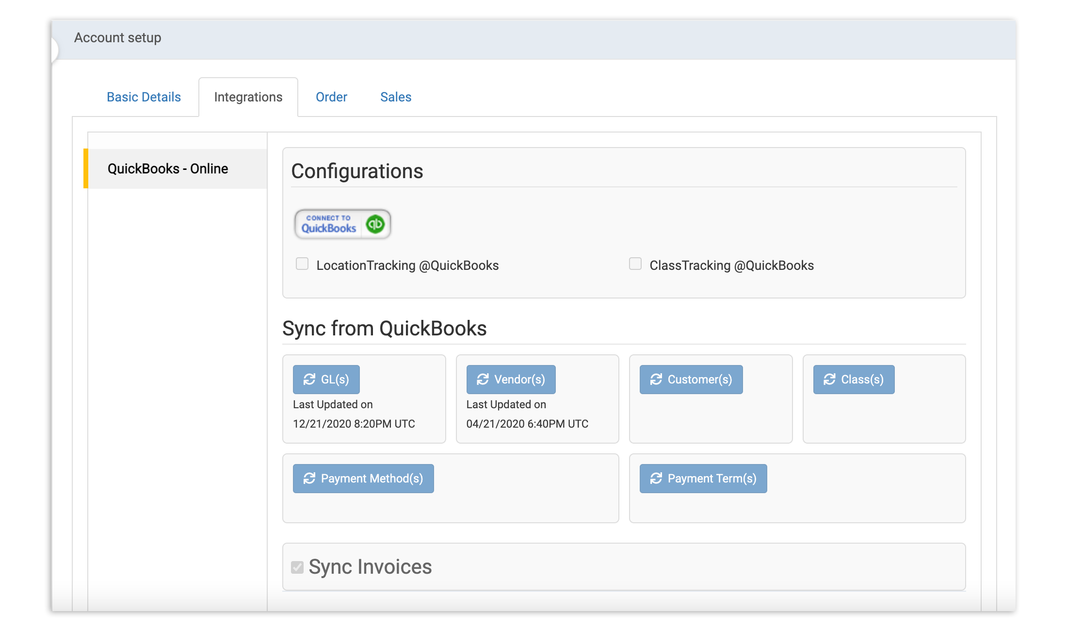
Task: Enable LocationTracking @QuickBooks checkbox
Action: (302, 264)
